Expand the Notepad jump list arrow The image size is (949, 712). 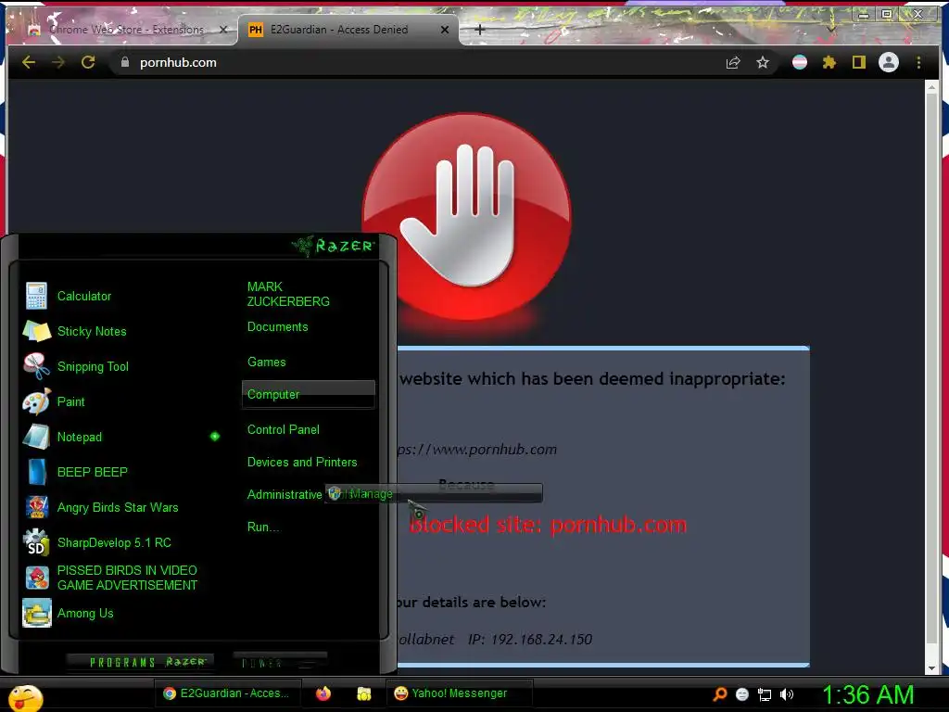click(215, 437)
